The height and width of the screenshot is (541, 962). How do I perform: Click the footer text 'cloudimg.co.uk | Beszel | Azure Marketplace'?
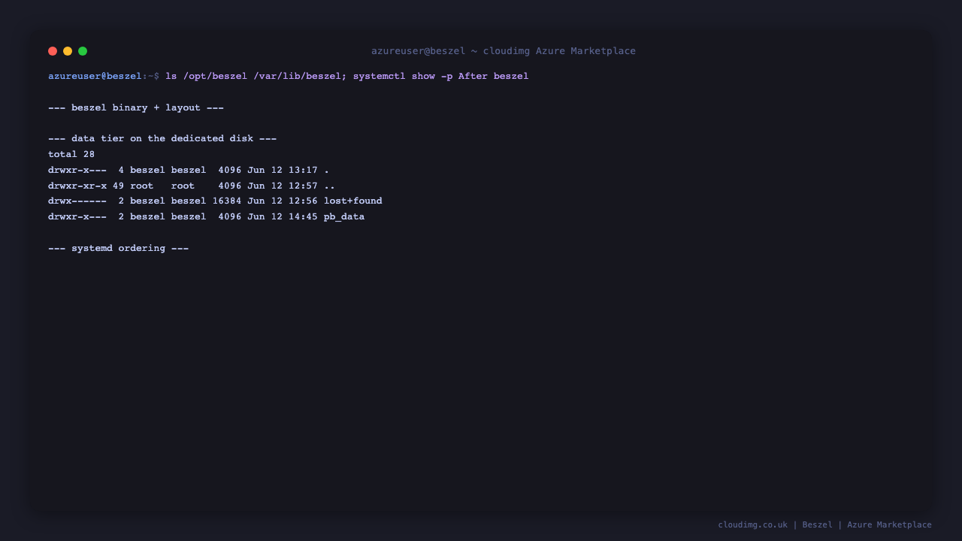825,524
